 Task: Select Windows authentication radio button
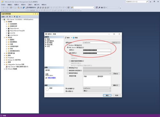click(68, 45)
